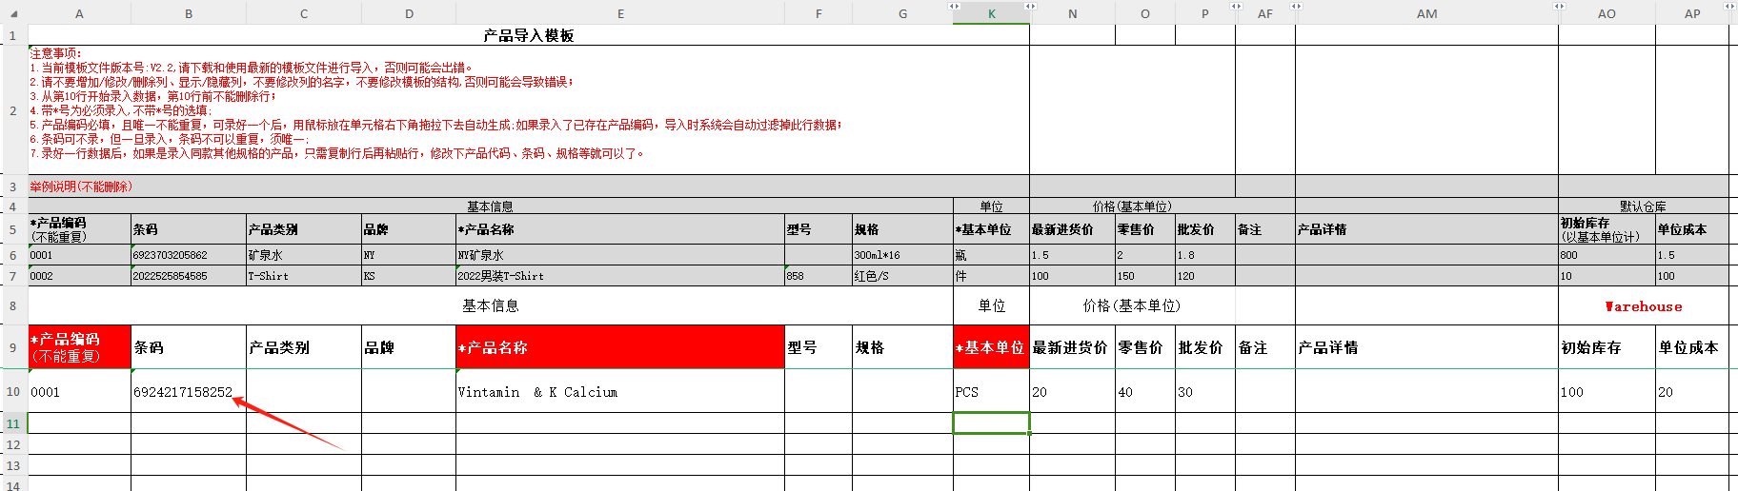Select row 2 header
This screenshot has width=1738, height=491.
tap(13, 110)
